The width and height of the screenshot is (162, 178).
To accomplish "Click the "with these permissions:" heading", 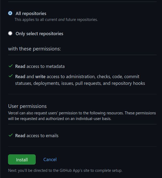I will (35, 49).
